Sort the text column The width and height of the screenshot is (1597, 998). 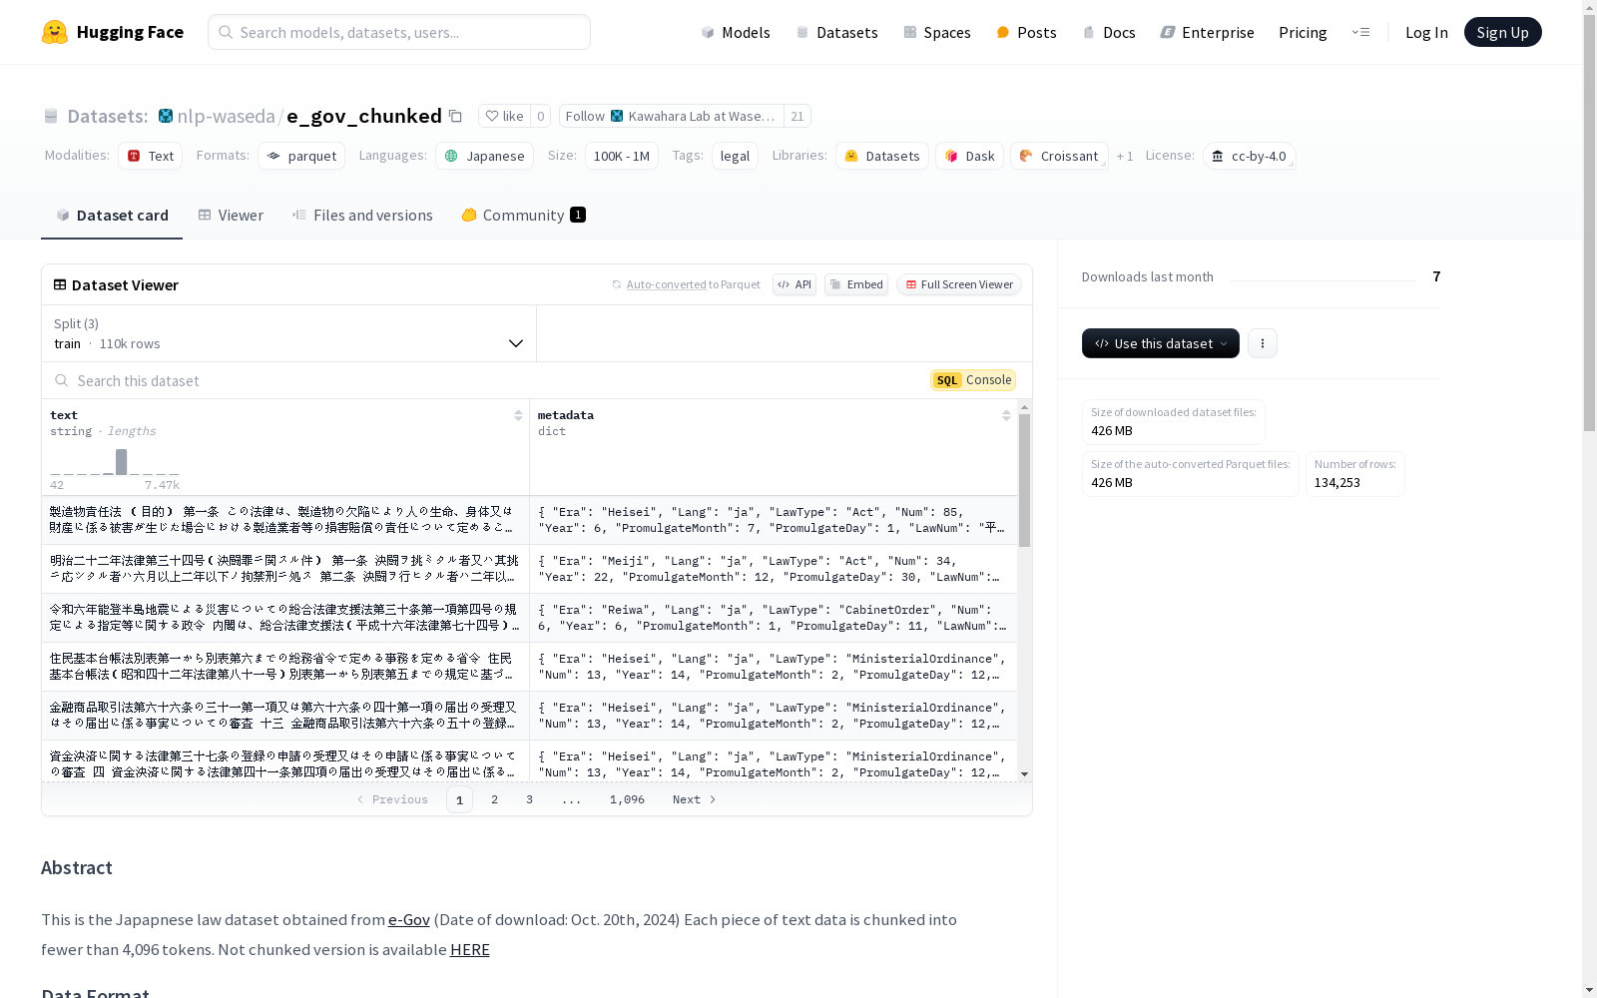tap(518, 415)
